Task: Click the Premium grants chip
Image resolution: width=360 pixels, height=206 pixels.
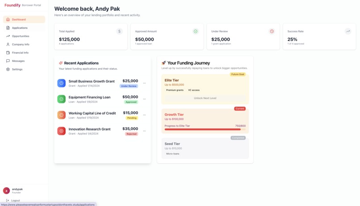Action: [x=175, y=90]
